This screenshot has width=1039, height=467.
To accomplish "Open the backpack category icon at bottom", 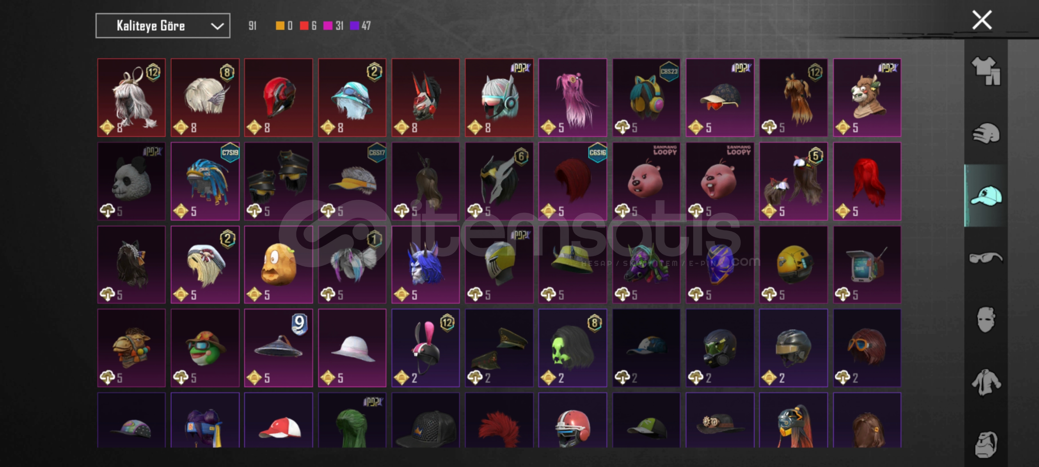I will (x=986, y=444).
